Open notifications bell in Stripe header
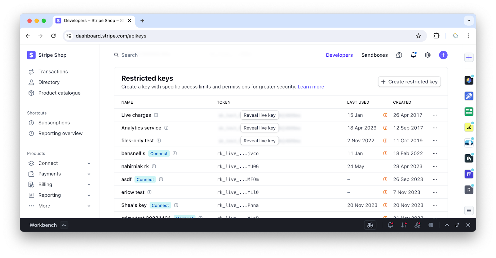This screenshot has height=258, width=496. (x=413, y=55)
